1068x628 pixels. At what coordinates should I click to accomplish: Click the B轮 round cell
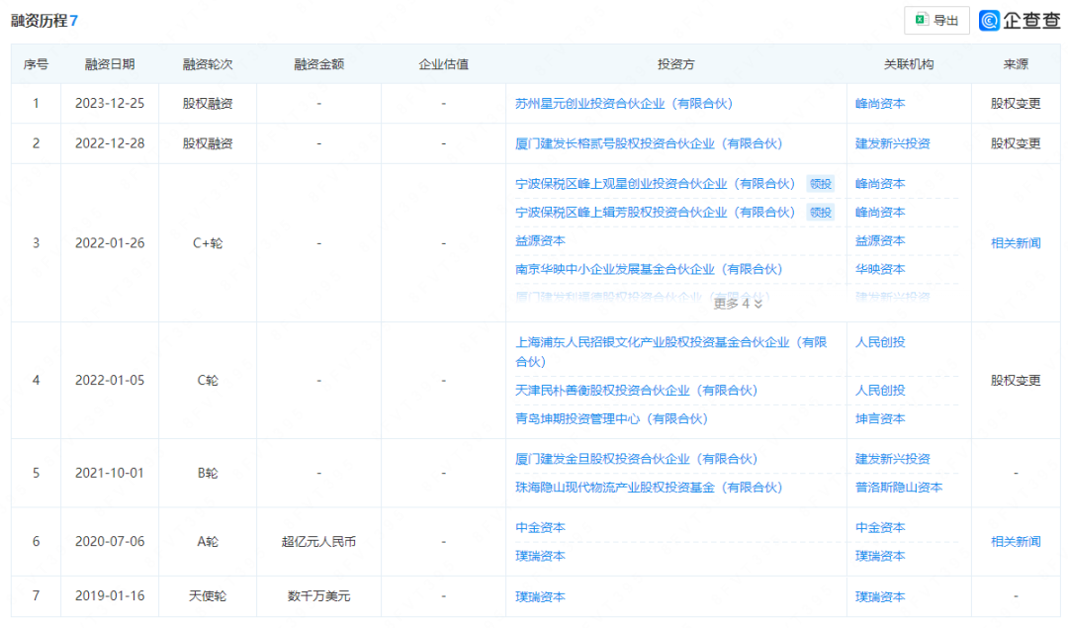[208, 473]
